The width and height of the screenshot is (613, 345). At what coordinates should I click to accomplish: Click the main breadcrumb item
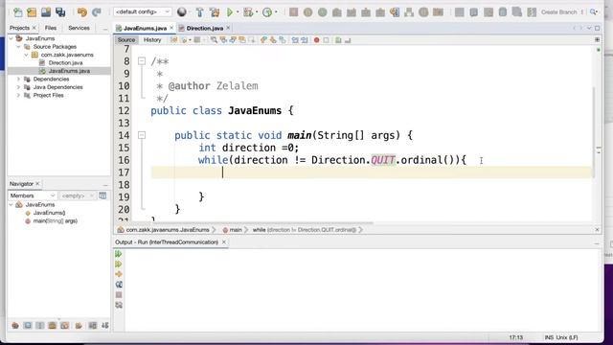point(236,230)
